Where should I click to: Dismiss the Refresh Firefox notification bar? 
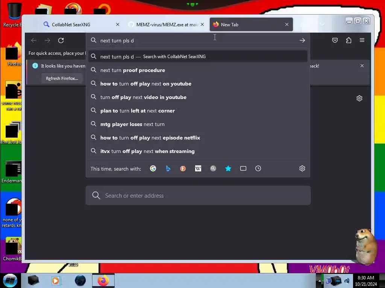pyautogui.click(x=362, y=66)
